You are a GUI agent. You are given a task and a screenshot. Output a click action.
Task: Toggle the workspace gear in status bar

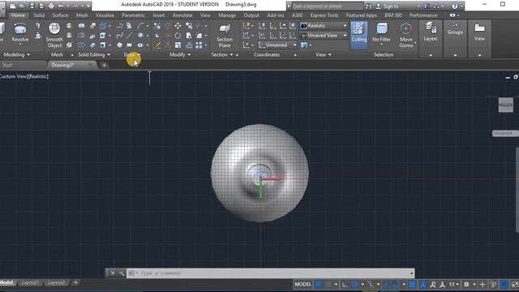tap(466, 285)
